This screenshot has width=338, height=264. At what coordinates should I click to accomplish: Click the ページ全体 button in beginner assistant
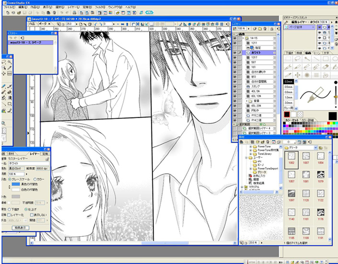coord(299,27)
